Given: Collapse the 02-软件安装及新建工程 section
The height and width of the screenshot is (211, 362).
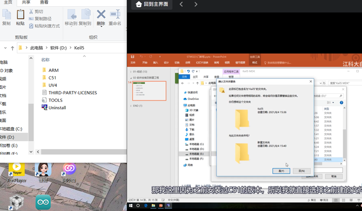Looking at the screenshot, I should point(131,78).
